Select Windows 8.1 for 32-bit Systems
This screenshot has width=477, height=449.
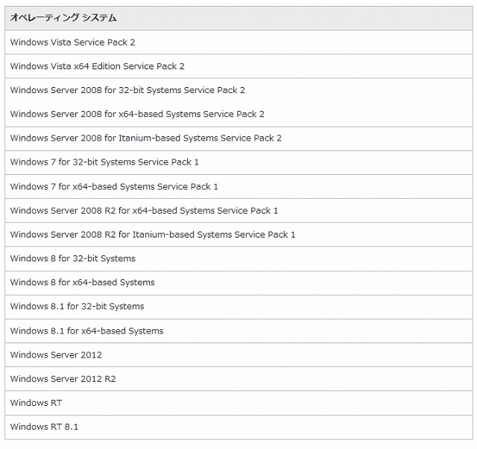pyautogui.click(x=238, y=307)
